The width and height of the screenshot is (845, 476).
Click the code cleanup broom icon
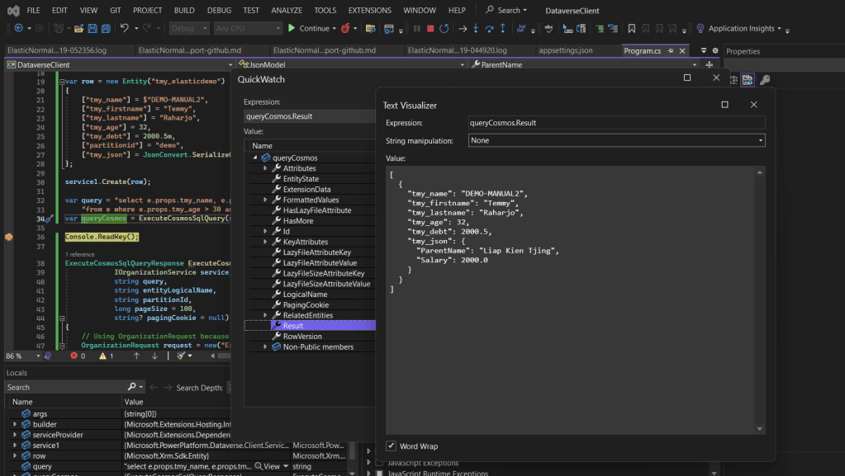(181, 356)
